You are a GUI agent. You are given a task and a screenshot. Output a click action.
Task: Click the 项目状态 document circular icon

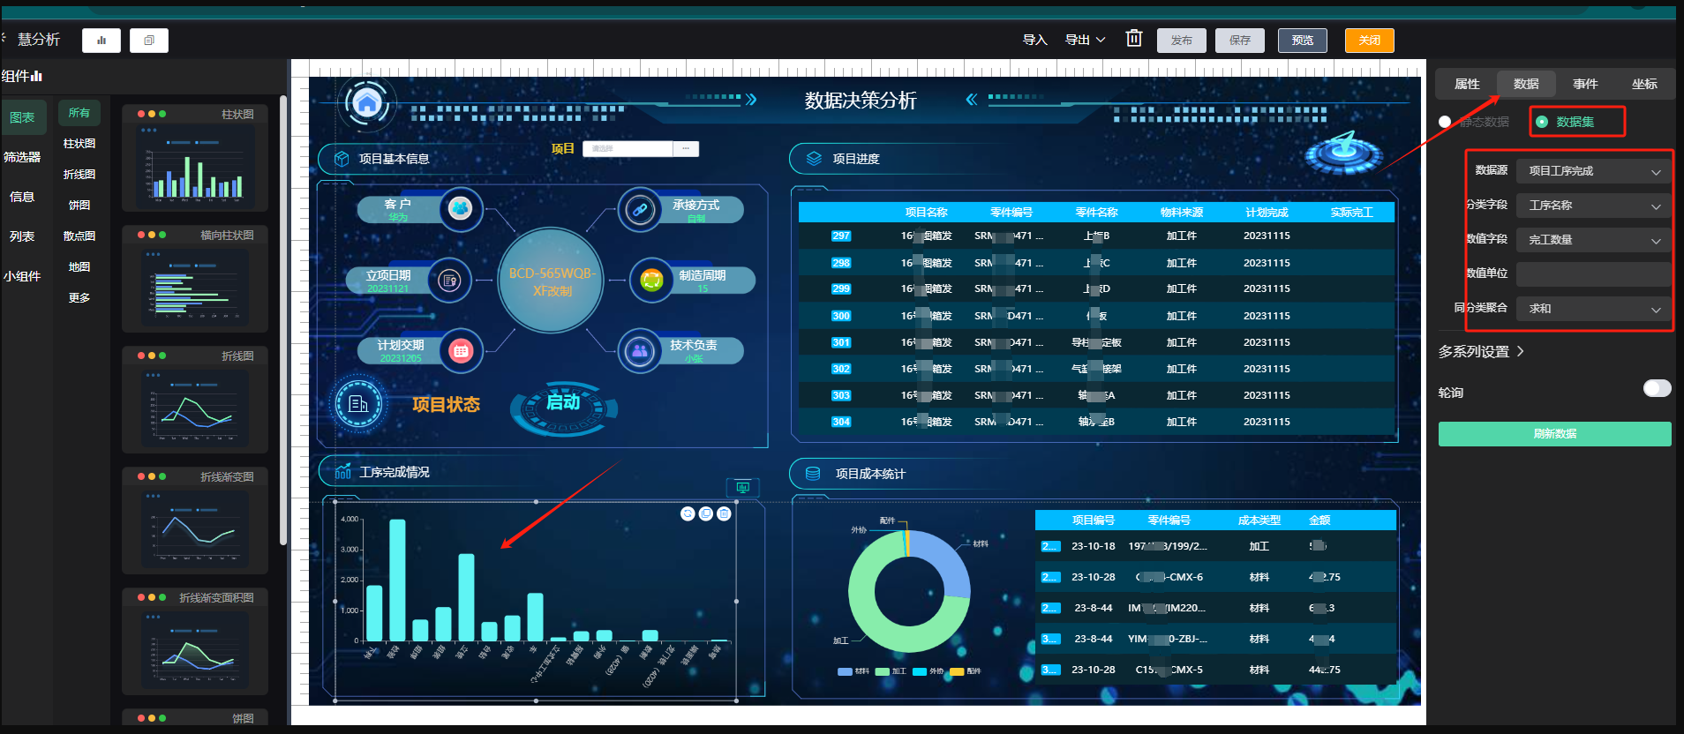358,404
